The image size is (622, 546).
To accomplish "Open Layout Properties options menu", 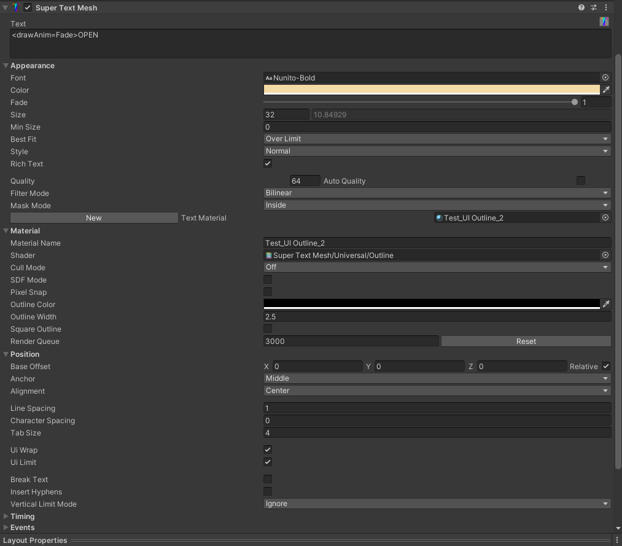I will click(x=616, y=540).
